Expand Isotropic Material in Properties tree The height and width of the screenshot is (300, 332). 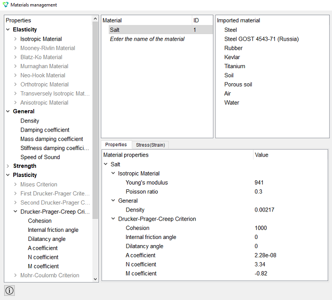[x=15, y=39]
